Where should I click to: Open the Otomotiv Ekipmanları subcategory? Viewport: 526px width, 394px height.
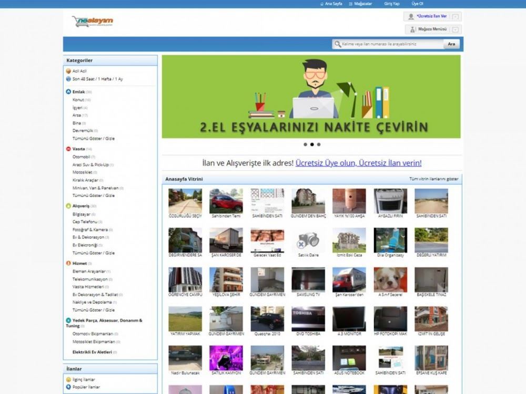(93, 334)
